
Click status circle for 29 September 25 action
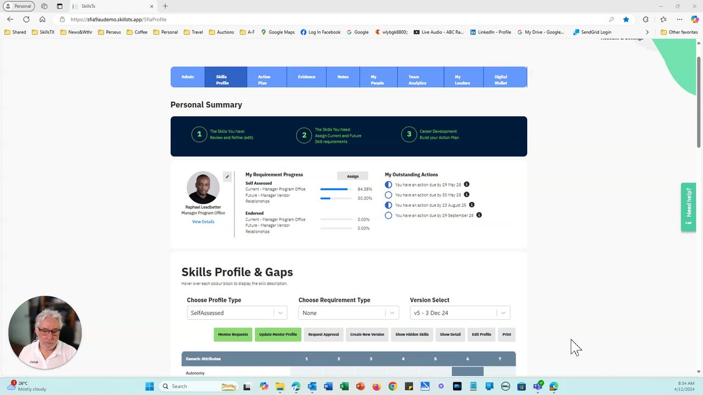coord(388,216)
